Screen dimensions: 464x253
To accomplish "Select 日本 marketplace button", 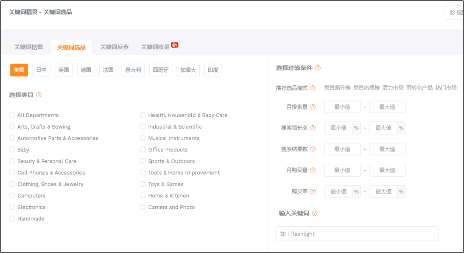I will coord(41,70).
